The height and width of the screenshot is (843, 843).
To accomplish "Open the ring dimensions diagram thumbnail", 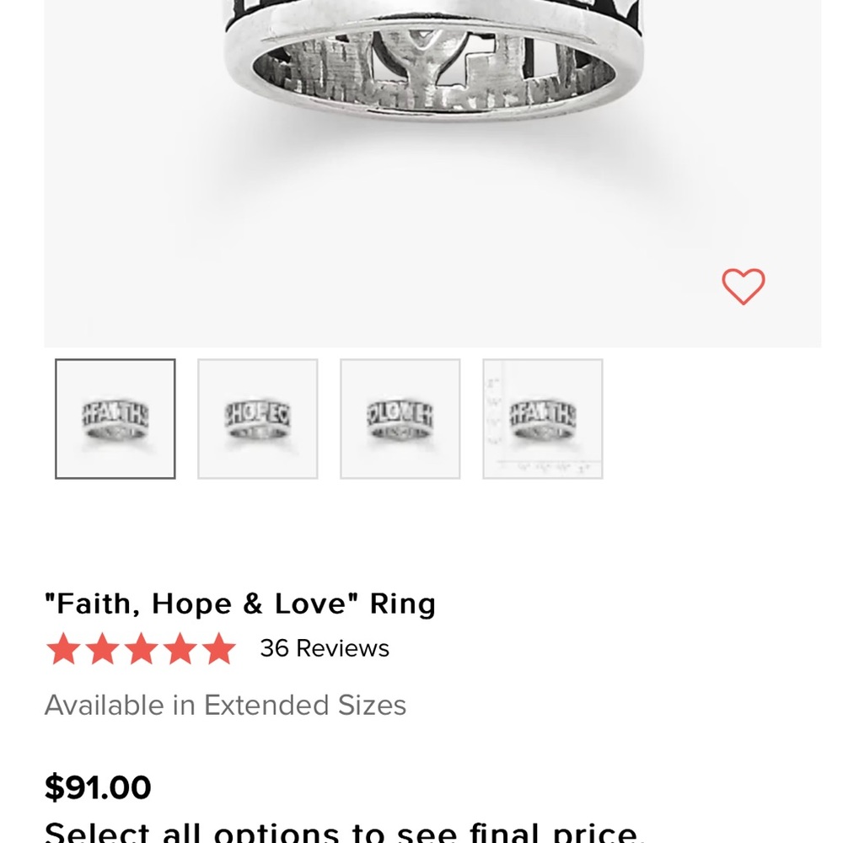I will 542,419.
